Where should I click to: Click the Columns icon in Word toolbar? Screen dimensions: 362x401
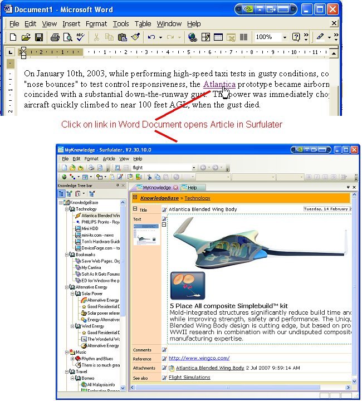(243, 37)
